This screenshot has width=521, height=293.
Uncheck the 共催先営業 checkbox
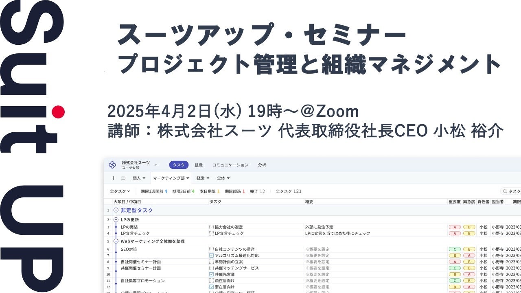[x=211, y=275]
